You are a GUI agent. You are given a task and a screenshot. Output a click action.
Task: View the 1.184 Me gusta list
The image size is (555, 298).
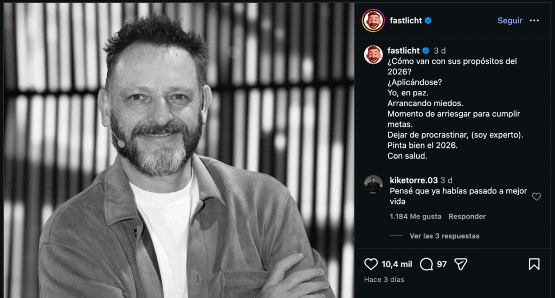[x=415, y=216]
